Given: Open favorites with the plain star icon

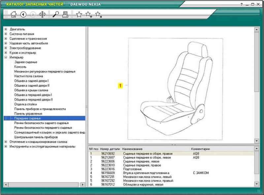Looking at the screenshot, I should pos(79,14).
